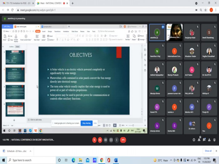Toggle captions in Meet bottom bar
Image resolution: width=219 pixels, height=164 pixels.
pyautogui.click(x=106, y=140)
